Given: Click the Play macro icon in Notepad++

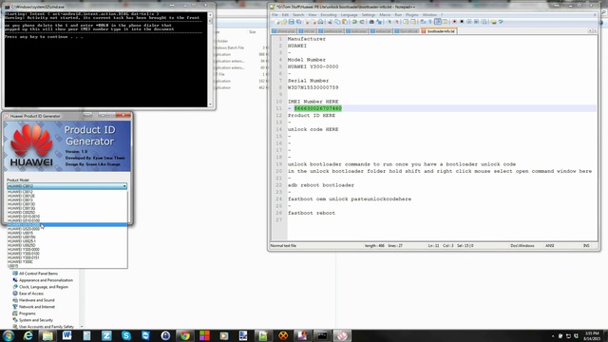Looking at the screenshot, I should click(469, 22).
